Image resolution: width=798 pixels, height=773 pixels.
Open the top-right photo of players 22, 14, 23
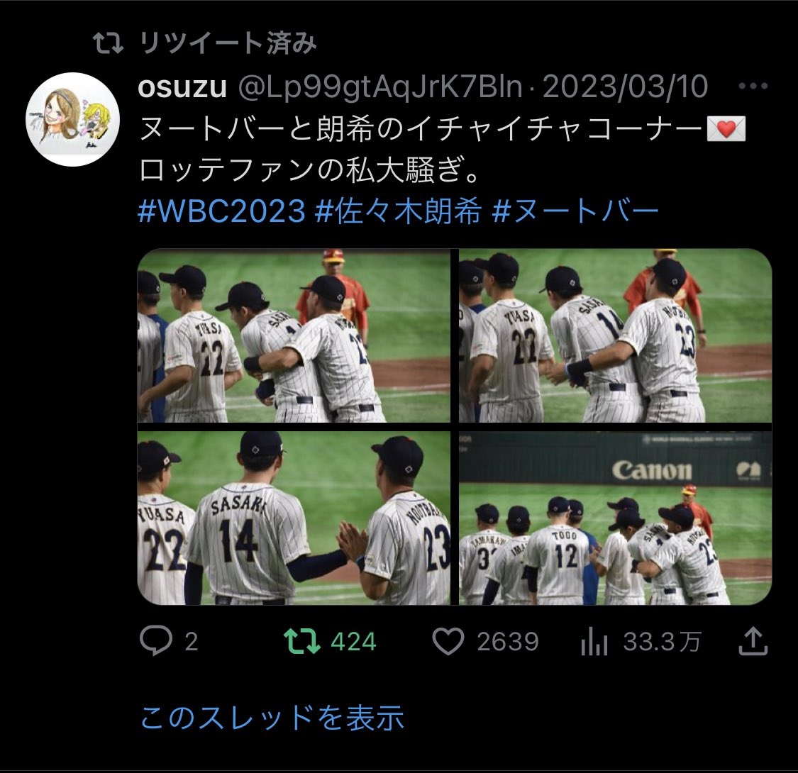pos(615,336)
